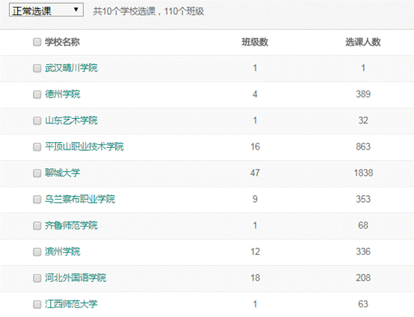Tick checkbox beside 齐鲁师范学院
Screen dimensions: 414x317
[37, 226]
